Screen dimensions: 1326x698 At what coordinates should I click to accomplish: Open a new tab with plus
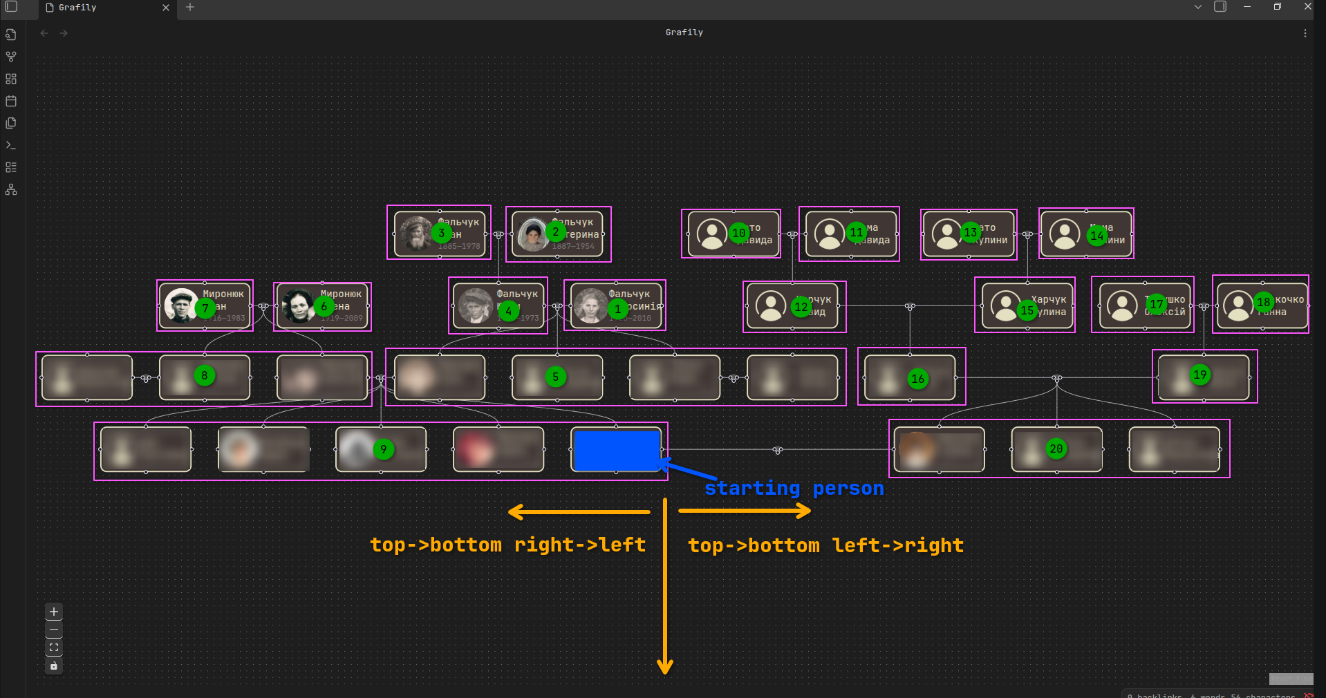(190, 7)
